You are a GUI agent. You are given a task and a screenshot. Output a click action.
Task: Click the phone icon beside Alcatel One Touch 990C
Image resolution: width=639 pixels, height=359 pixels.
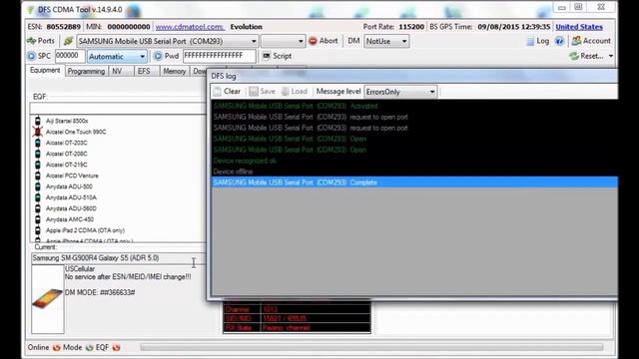pos(38,132)
